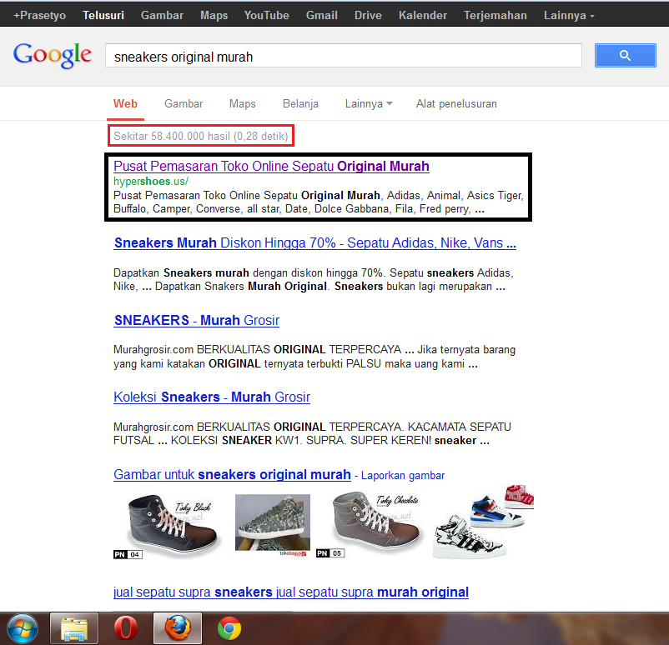The width and height of the screenshot is (669, 645).
Task: Switch to the Belanja results tab
Action: (300, 103)
